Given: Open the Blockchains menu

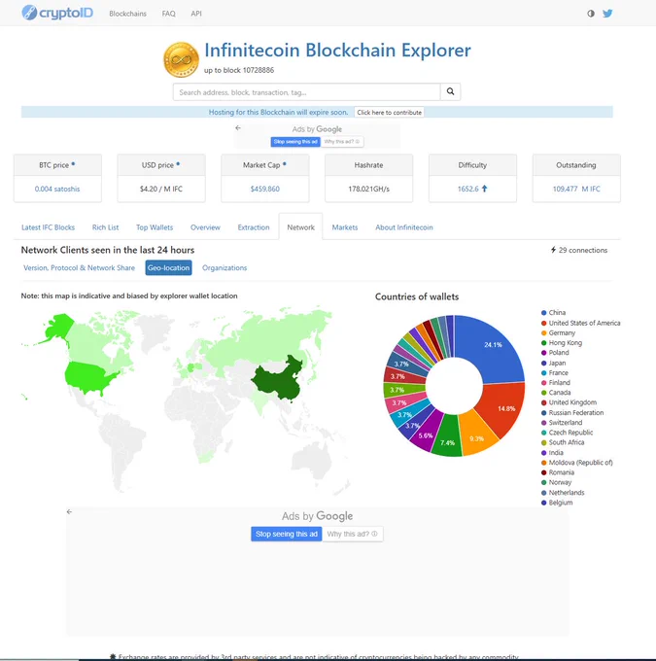Looking at the screenshot, I should pos(127,14).
